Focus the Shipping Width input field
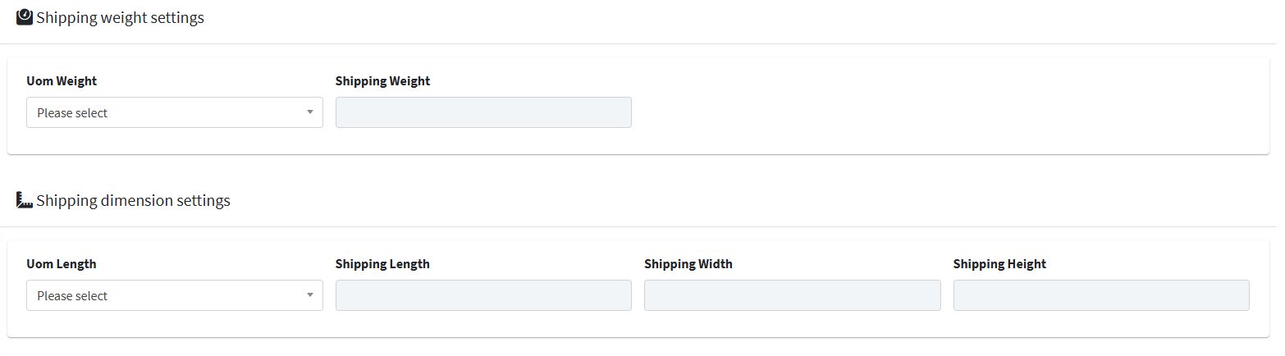This screenshot has width=1285, height=356. (x=793, y=295)
